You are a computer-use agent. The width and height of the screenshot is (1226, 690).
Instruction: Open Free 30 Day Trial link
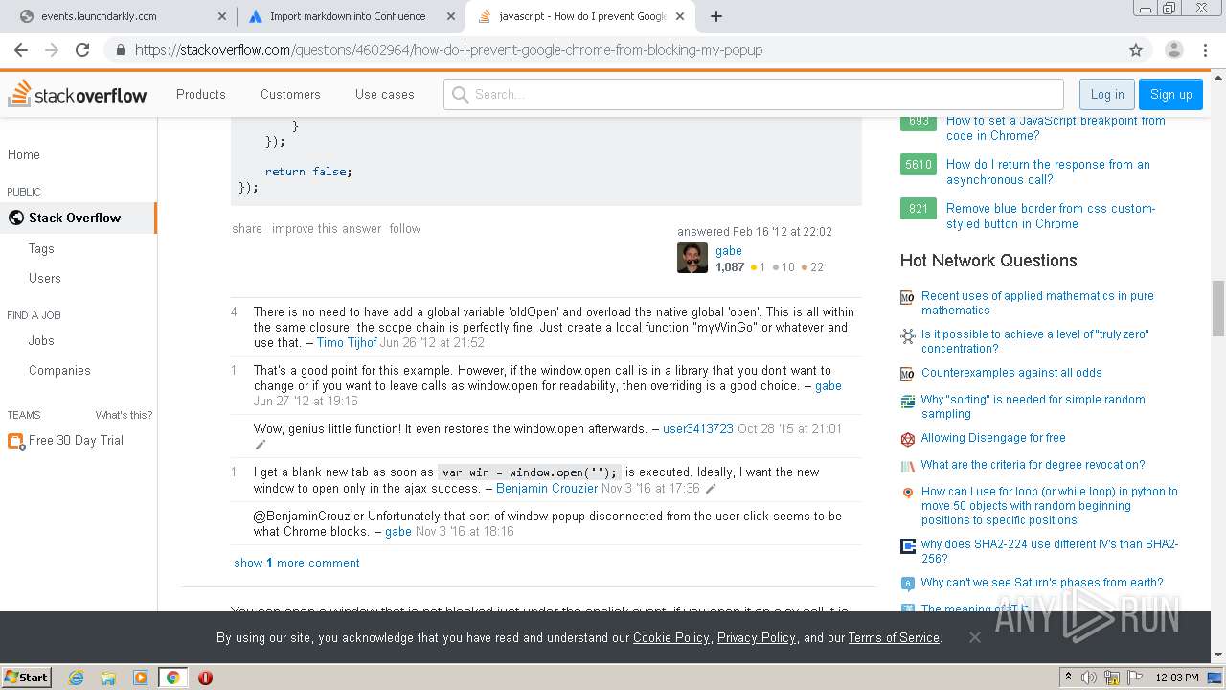(76, 440)
